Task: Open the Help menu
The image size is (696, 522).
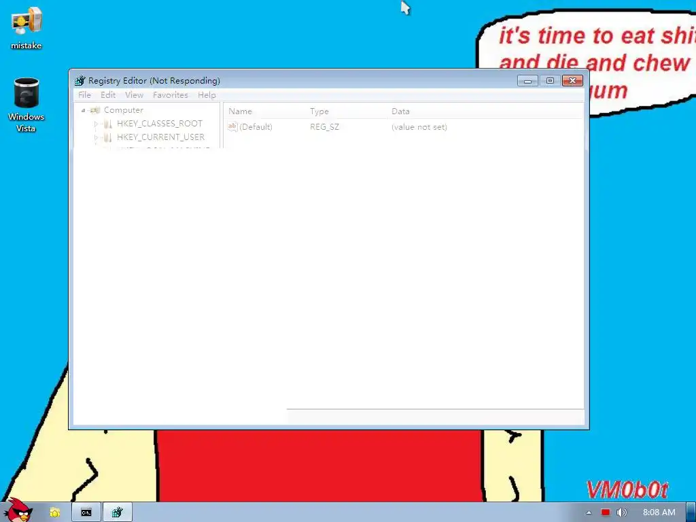Action: coord(207,95)
